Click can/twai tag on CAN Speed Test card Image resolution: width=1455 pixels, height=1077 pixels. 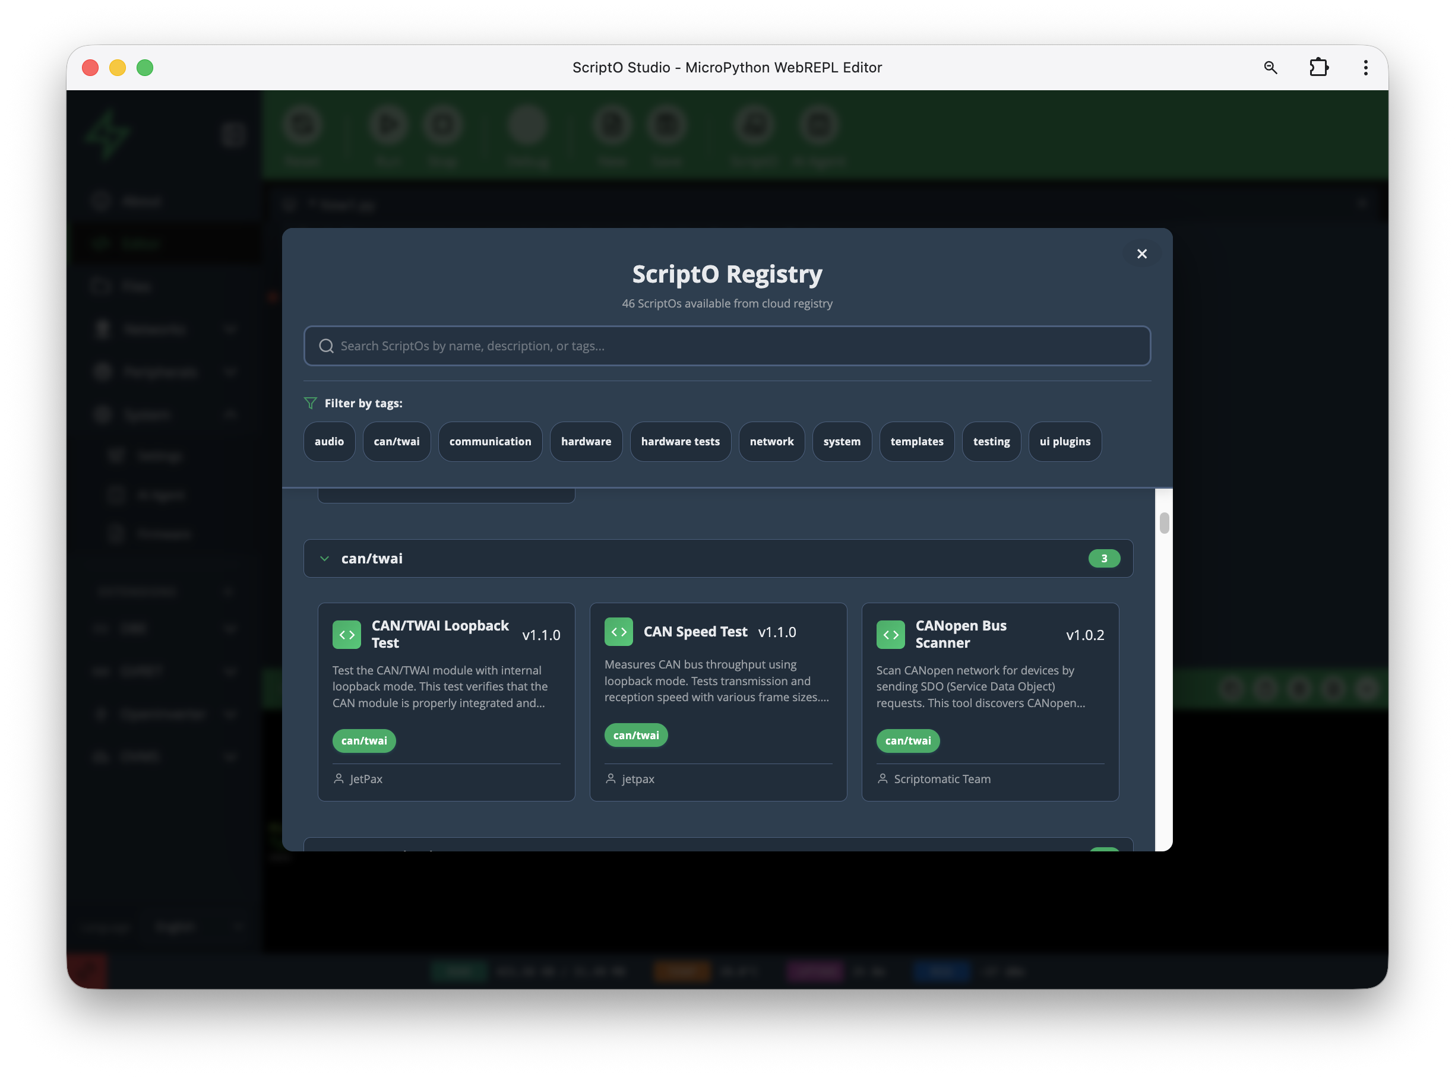click(x=635, y=736)
